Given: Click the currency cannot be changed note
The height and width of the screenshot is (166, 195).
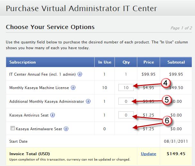Looking at the screenshot, I should point(70,159).
